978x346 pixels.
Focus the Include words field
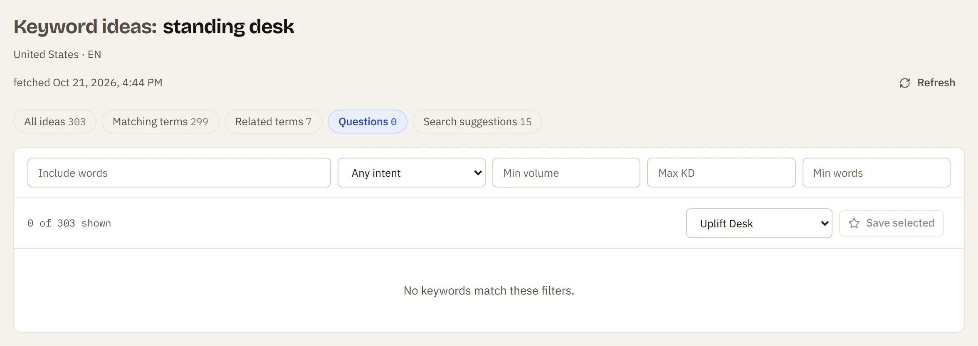[179, 173]
